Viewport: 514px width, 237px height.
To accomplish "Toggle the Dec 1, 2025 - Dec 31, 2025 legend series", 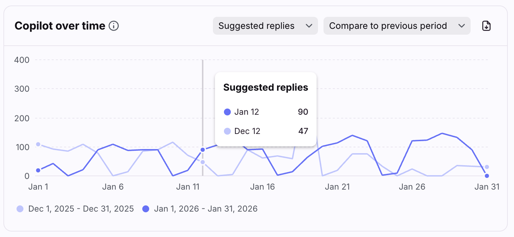I will [x=81, y=209].
